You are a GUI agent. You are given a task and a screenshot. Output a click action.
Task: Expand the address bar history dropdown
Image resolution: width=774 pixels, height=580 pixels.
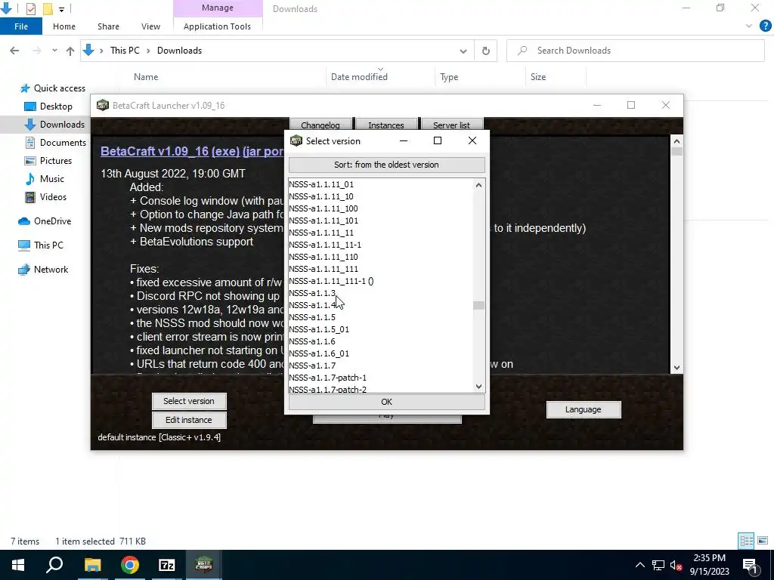coord(463,51)
